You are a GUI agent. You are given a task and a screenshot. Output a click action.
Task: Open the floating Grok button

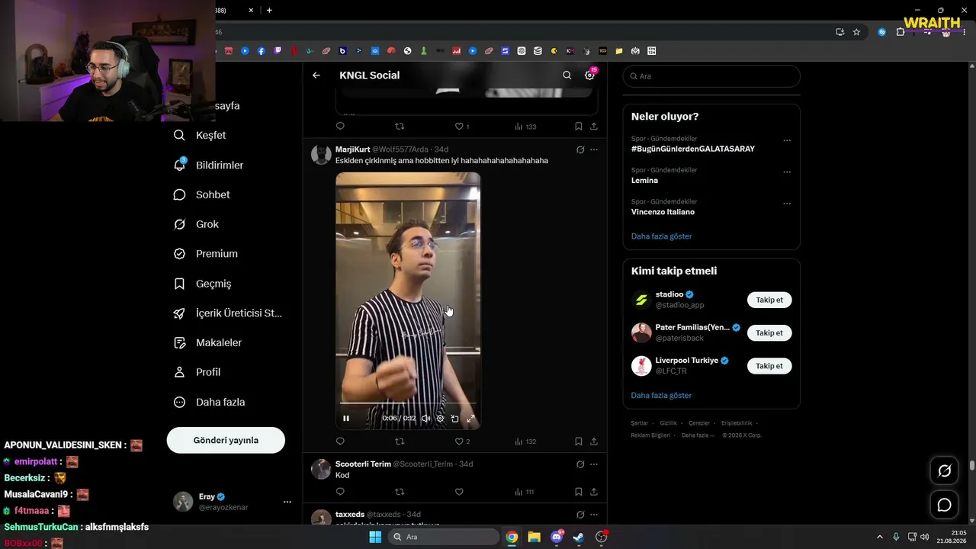point(944,470)
